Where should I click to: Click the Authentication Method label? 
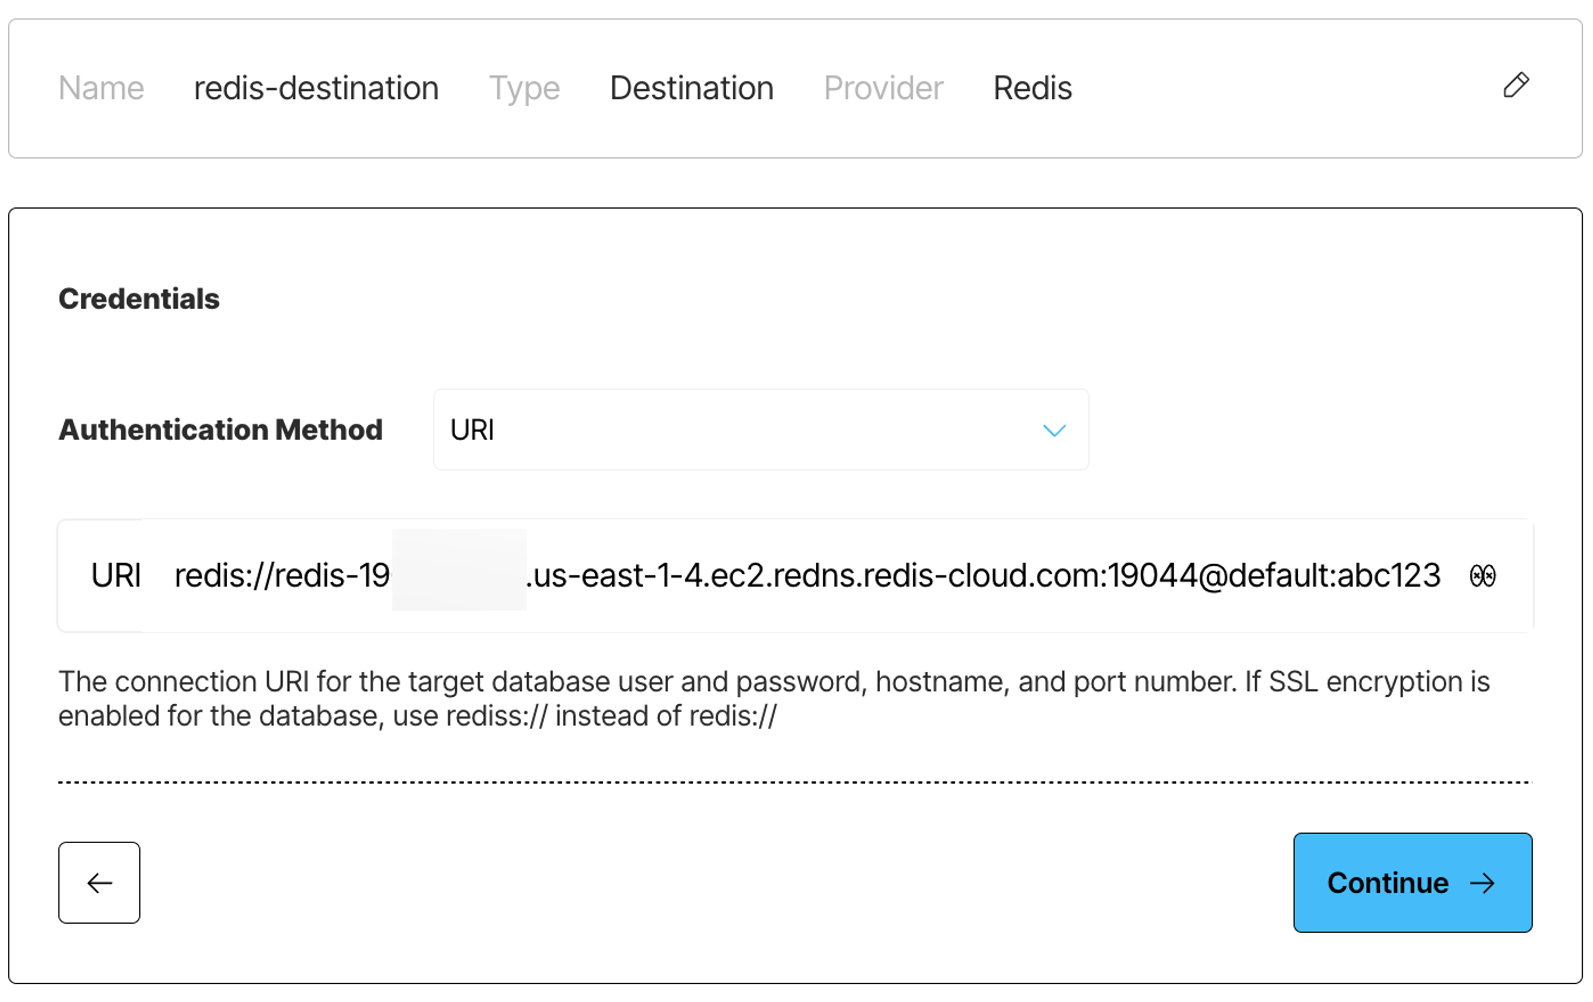[x=220, y=429]
